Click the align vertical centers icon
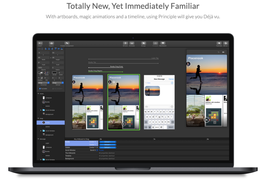Screen dimensions: 268x184 tap(59, 49)
